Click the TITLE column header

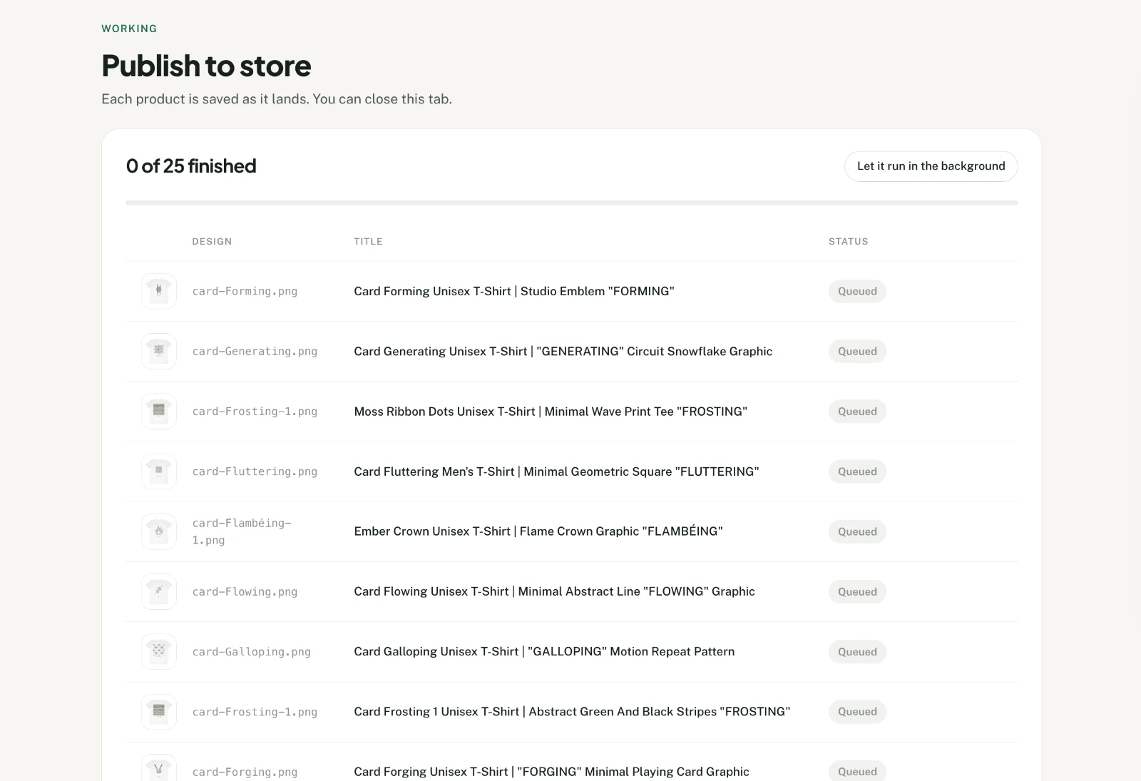368,241
